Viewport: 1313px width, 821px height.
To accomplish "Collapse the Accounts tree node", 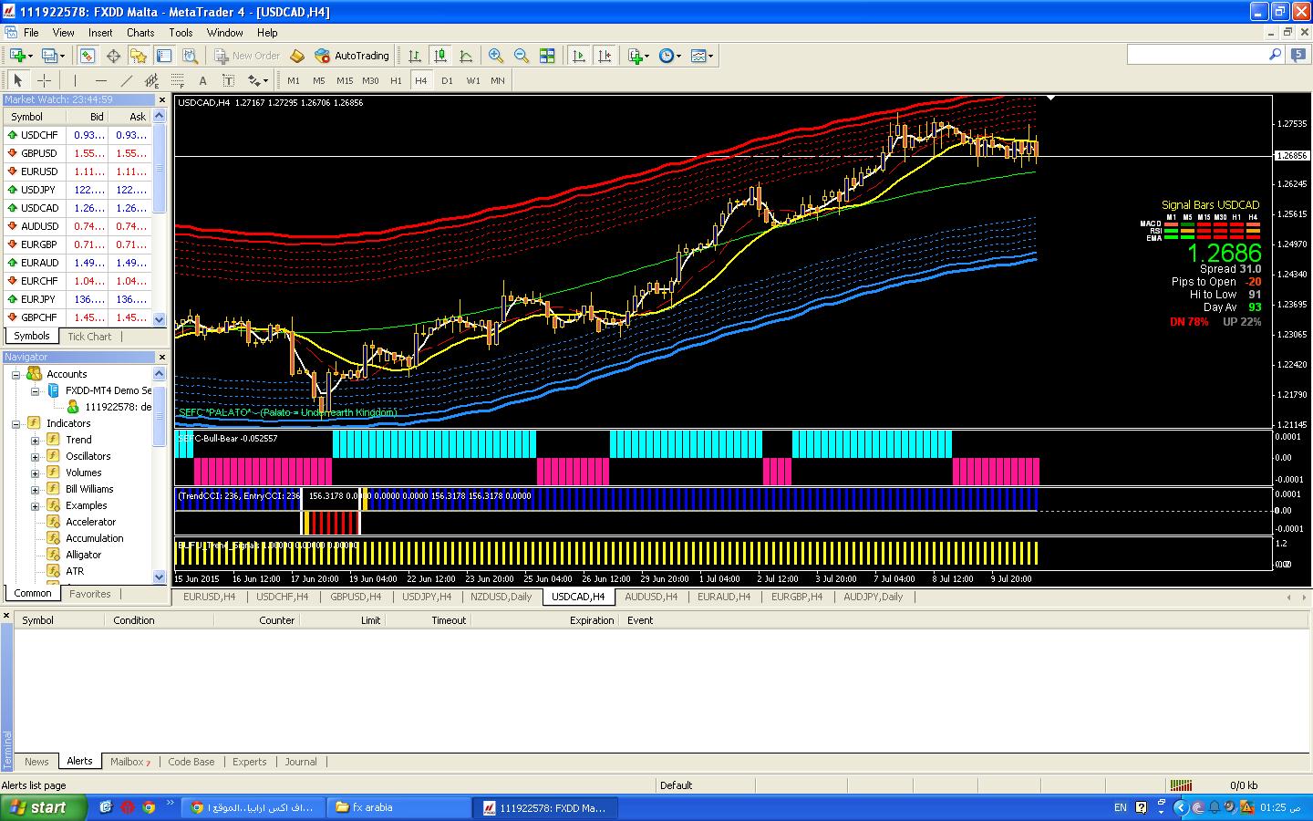I will 16,374.
